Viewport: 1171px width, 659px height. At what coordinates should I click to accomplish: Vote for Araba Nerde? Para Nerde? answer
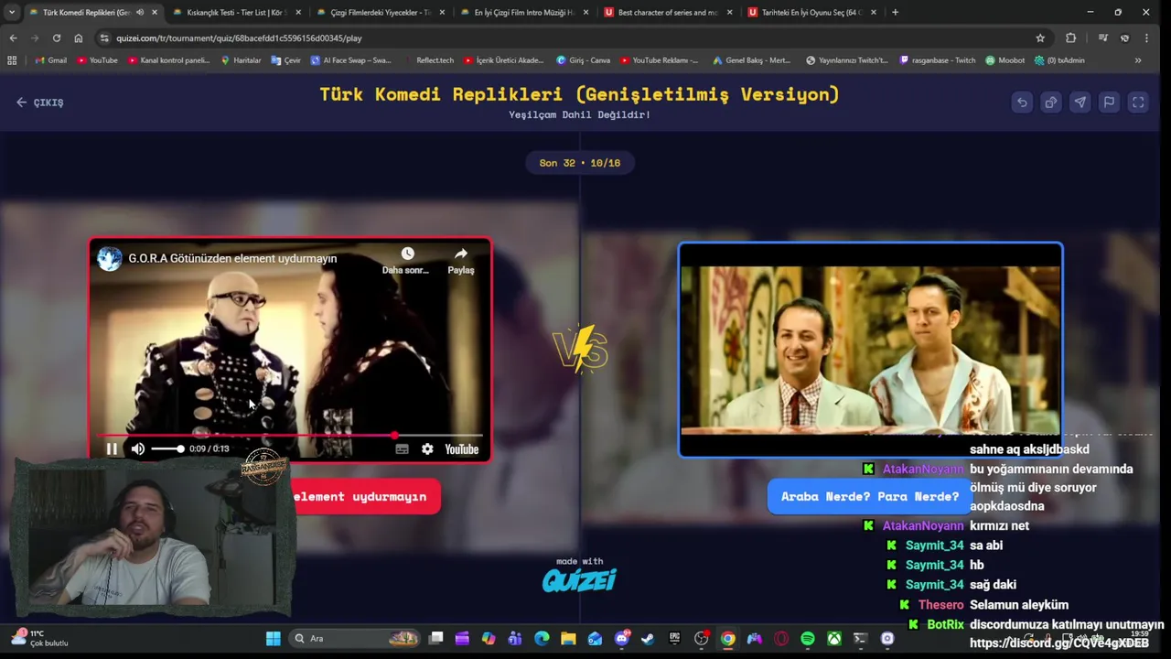[870, 496]
